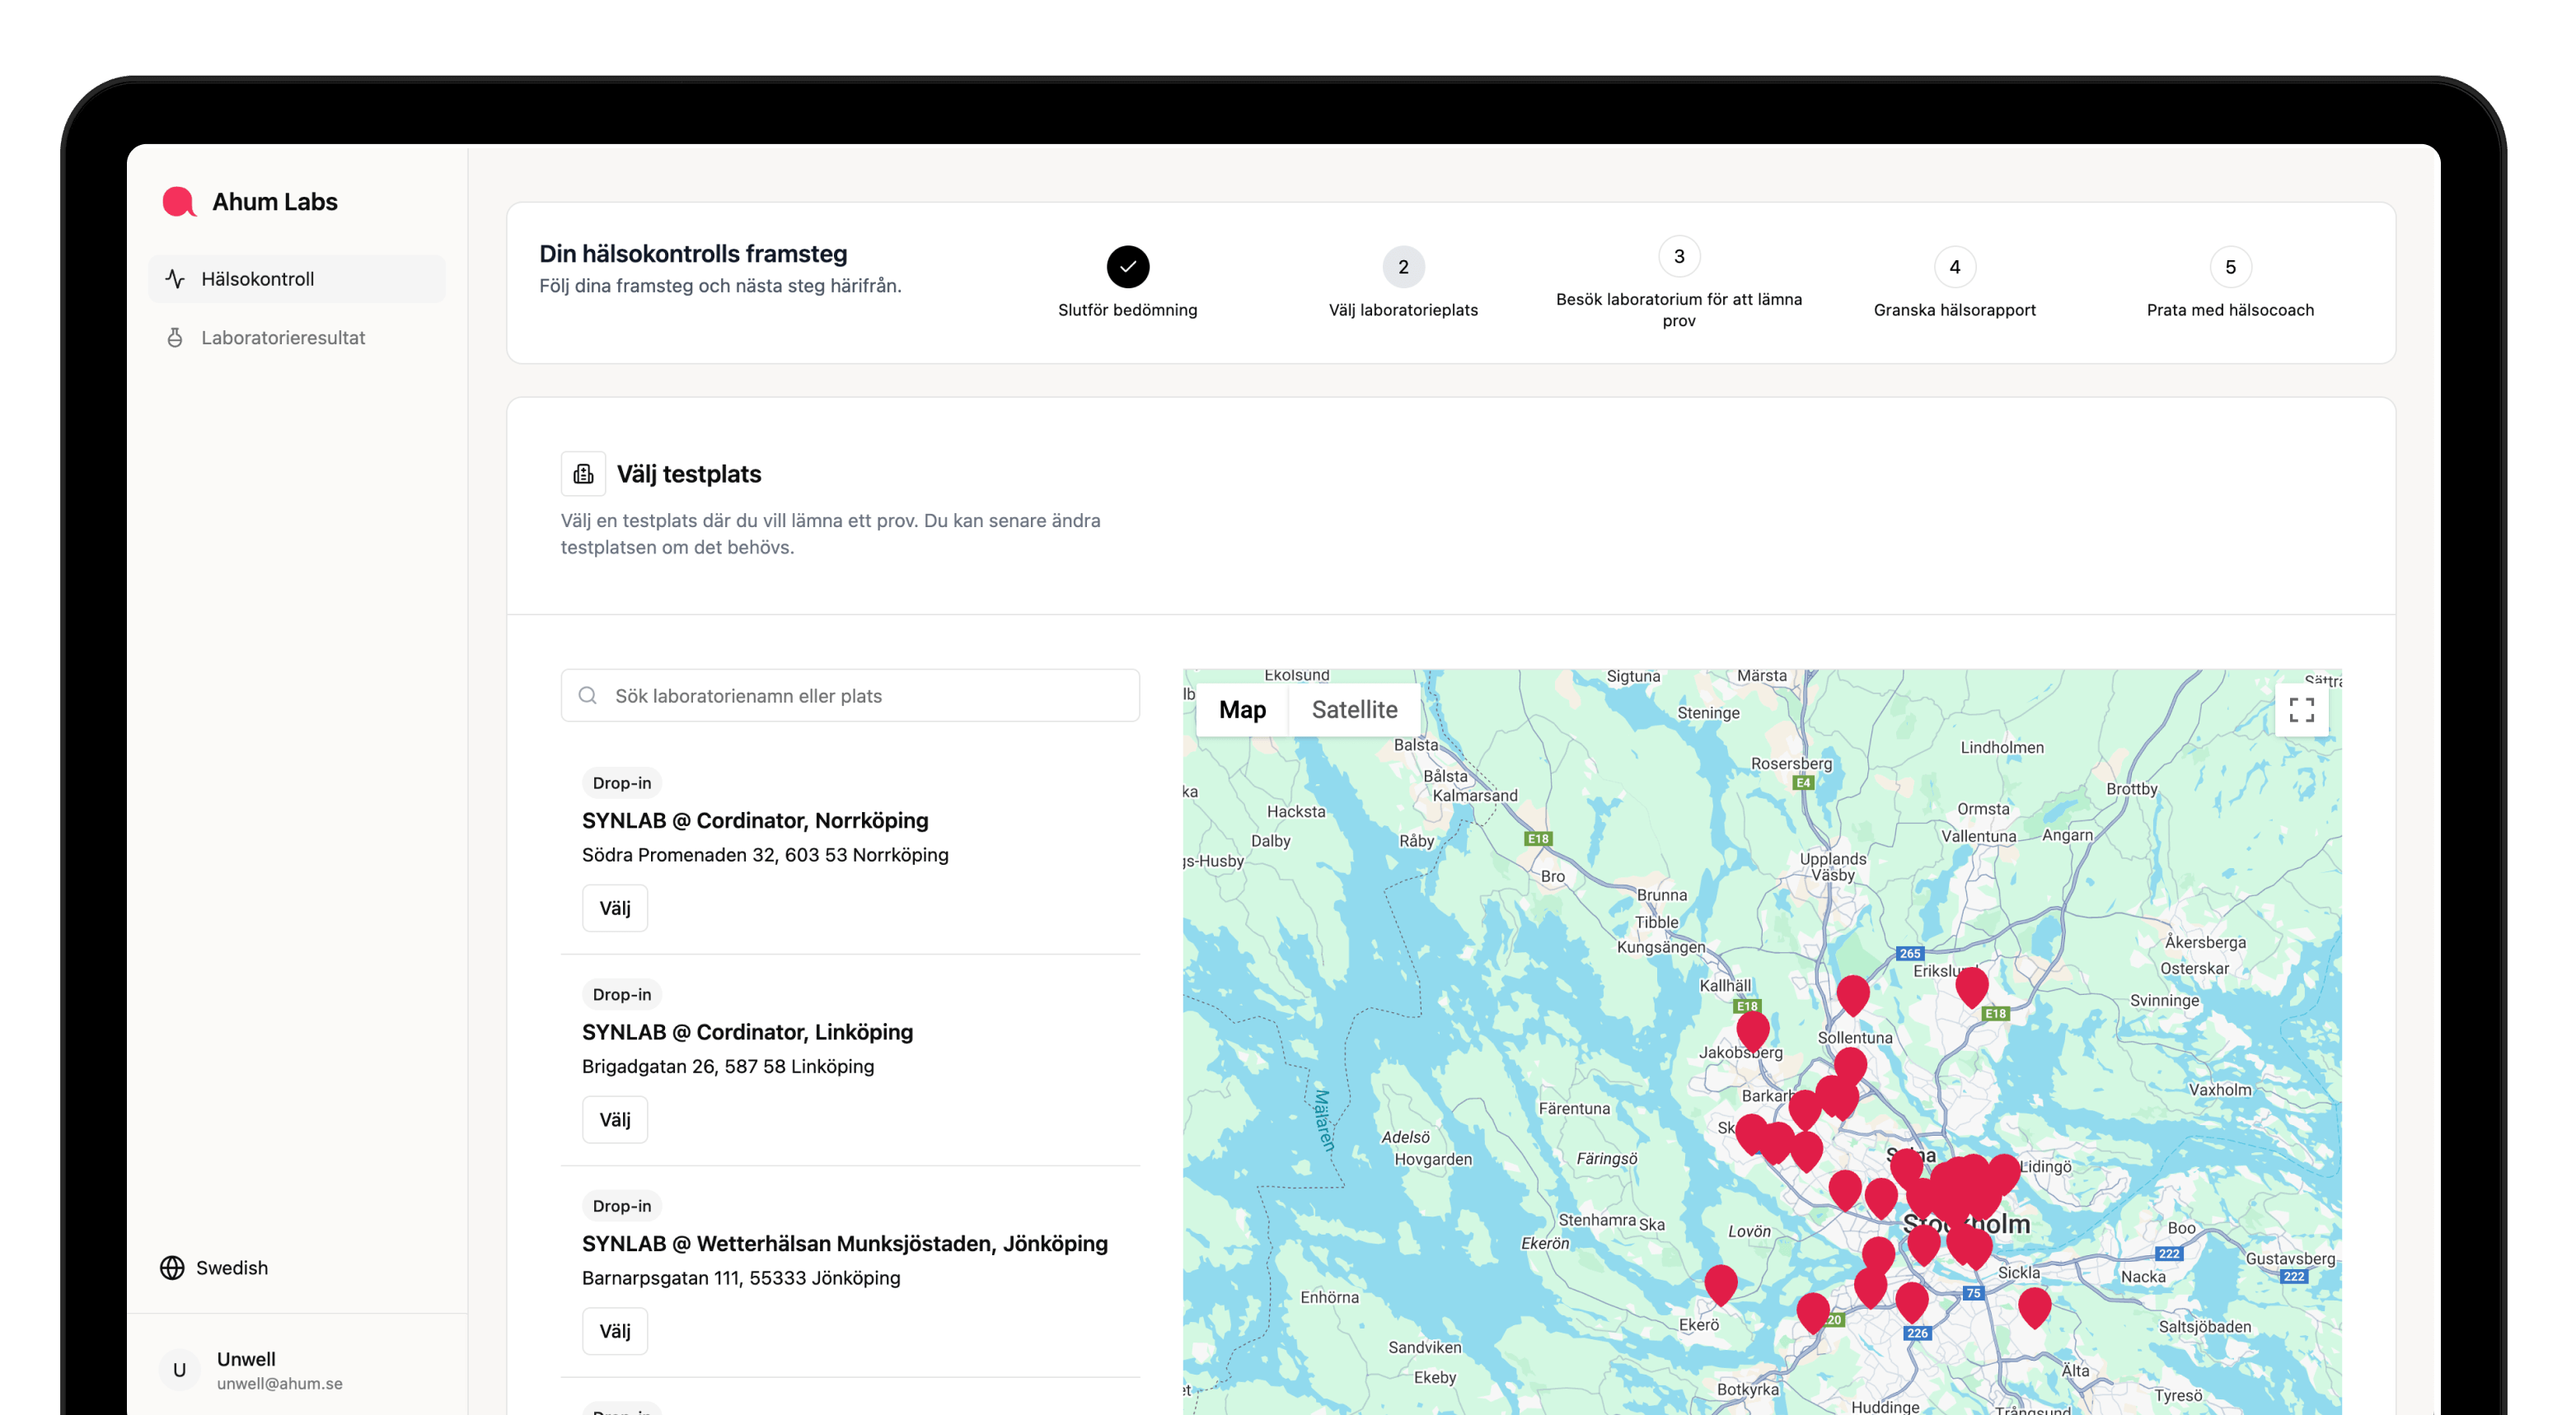Screen dimensions: 2576x1415
Task: Click Drop-in badge above Linköping lab
Action: [x=622, y=994]
